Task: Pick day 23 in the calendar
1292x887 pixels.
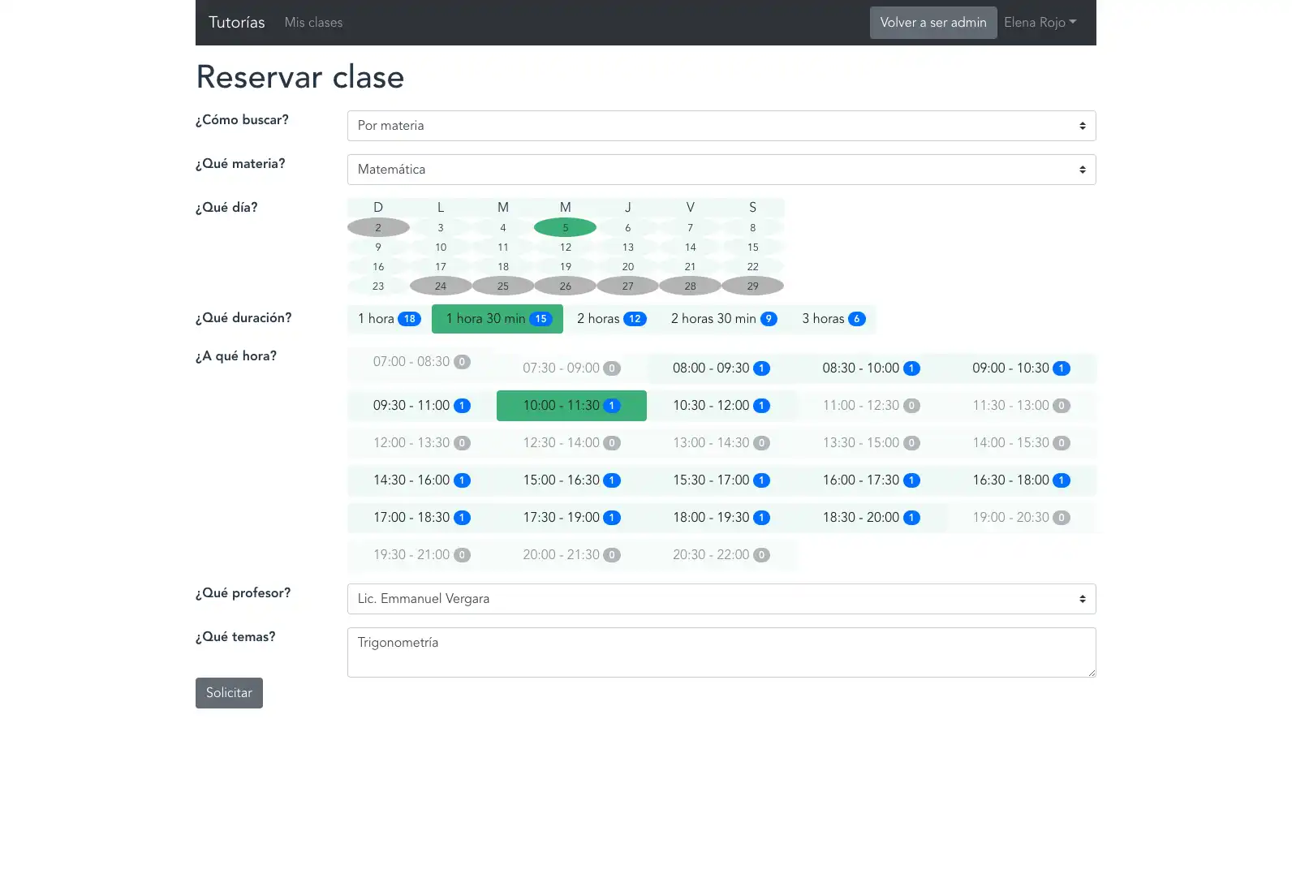Action: click(378, 286)
